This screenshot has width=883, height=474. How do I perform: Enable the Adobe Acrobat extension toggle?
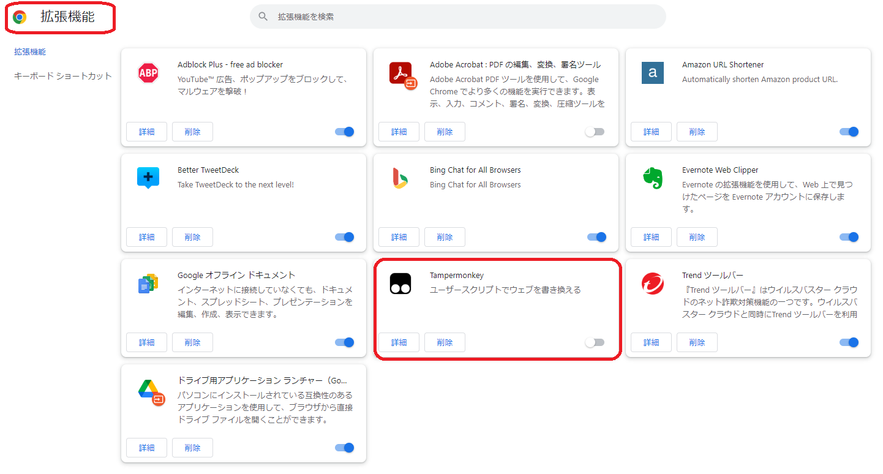(595, 131)
